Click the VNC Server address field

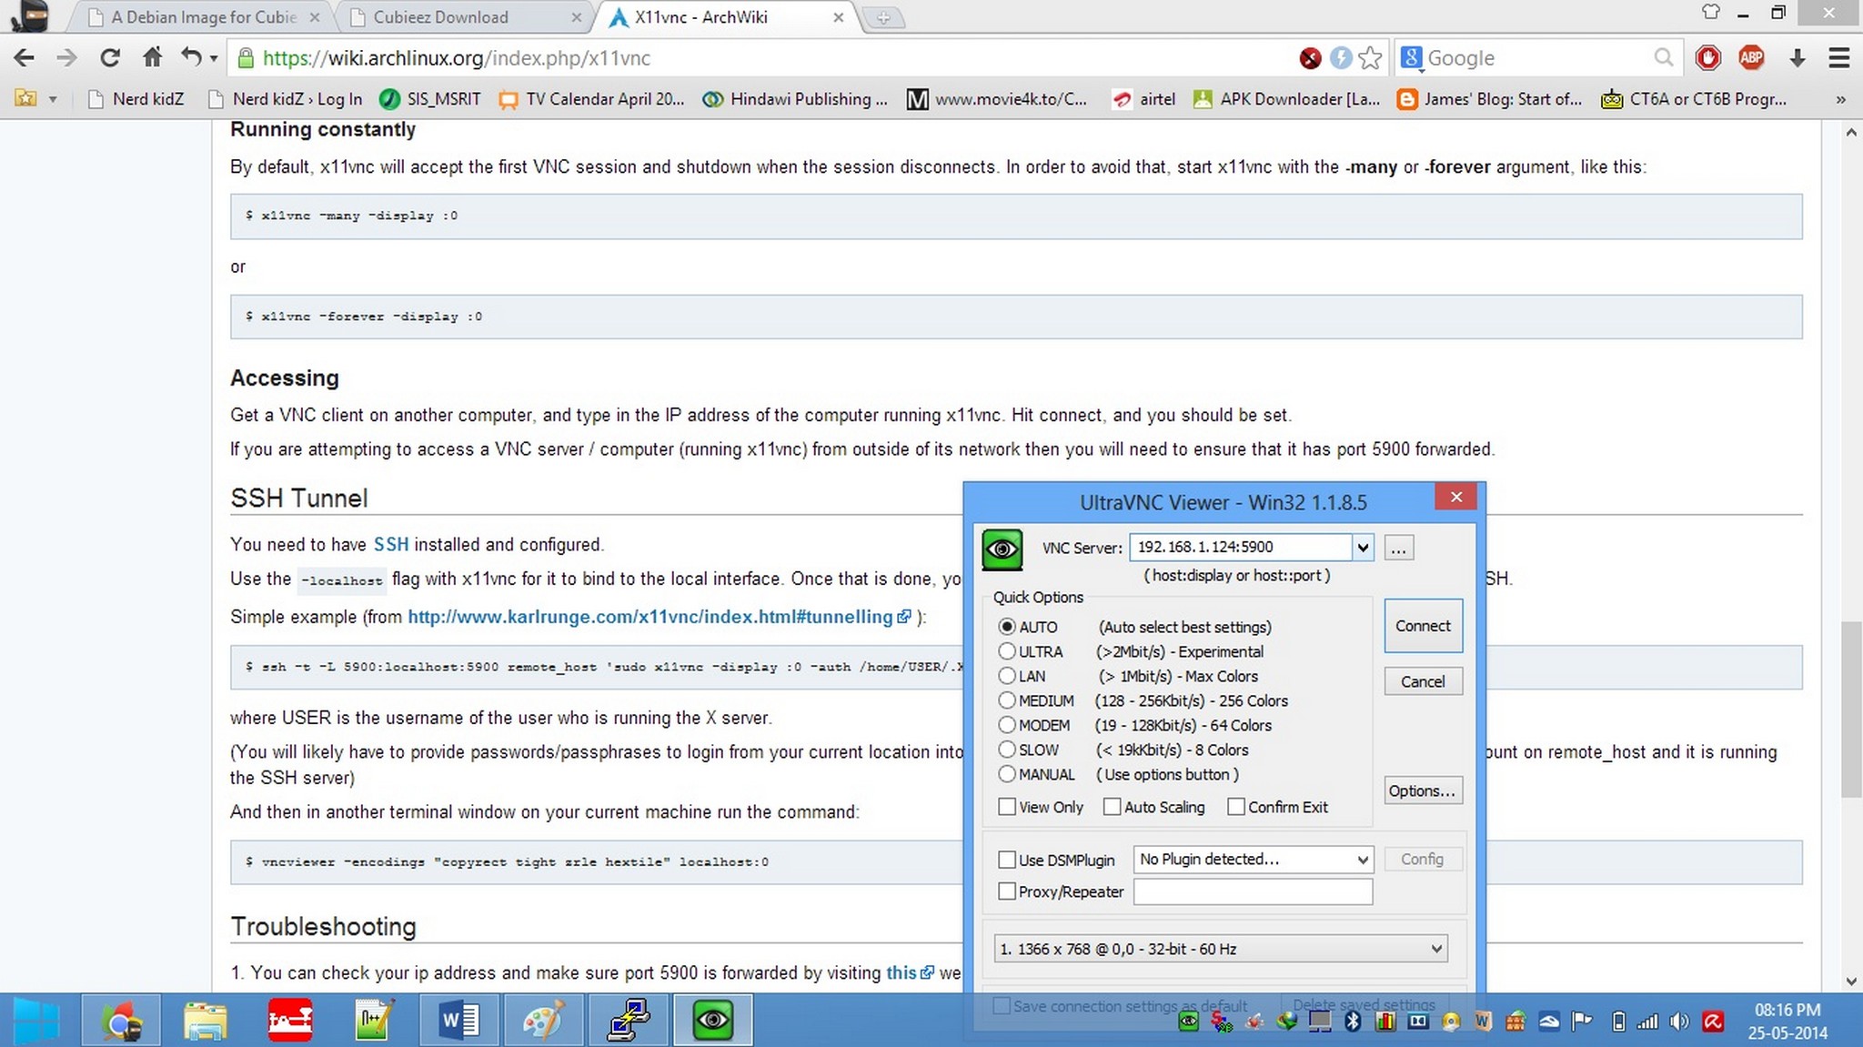[x=1241, y=548]
